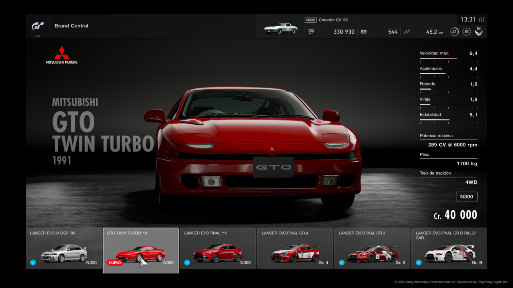Viewport: 513px width, 288px height.
Task: Click the Corvette C2 '63 garage car thumbnail
Action: coord(281,28)
